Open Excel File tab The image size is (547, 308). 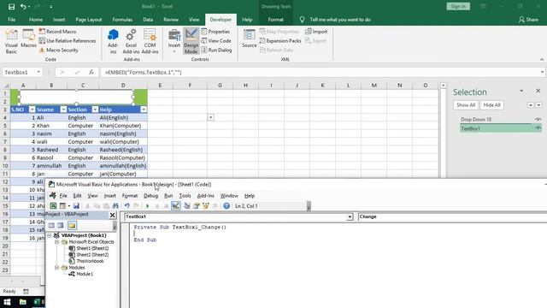point(11,20)
